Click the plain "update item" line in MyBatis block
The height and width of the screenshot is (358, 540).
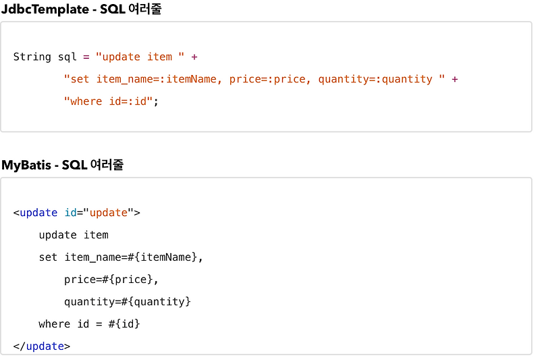click(74, 235)
